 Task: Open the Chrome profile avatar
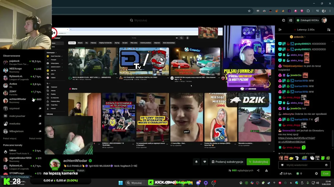[324, 11]
